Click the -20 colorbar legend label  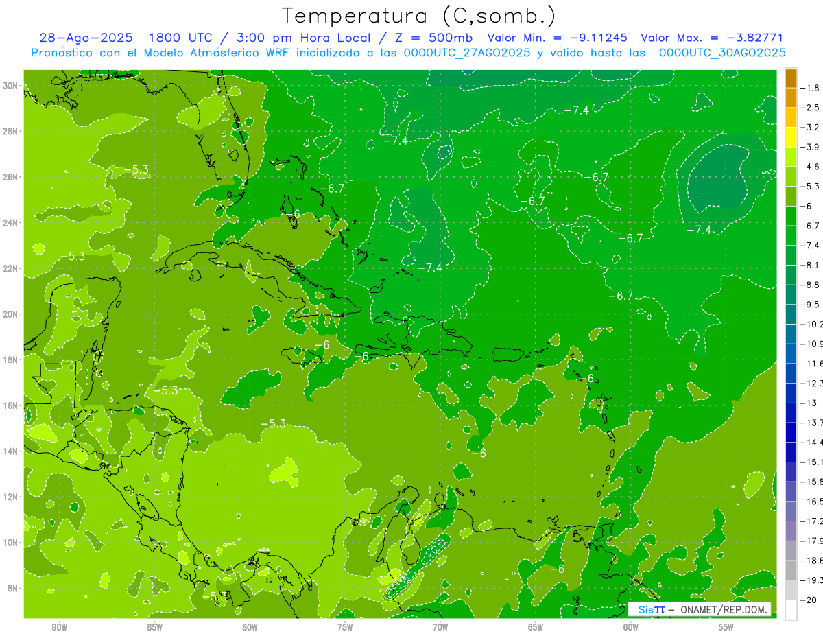tap(808, 600)
